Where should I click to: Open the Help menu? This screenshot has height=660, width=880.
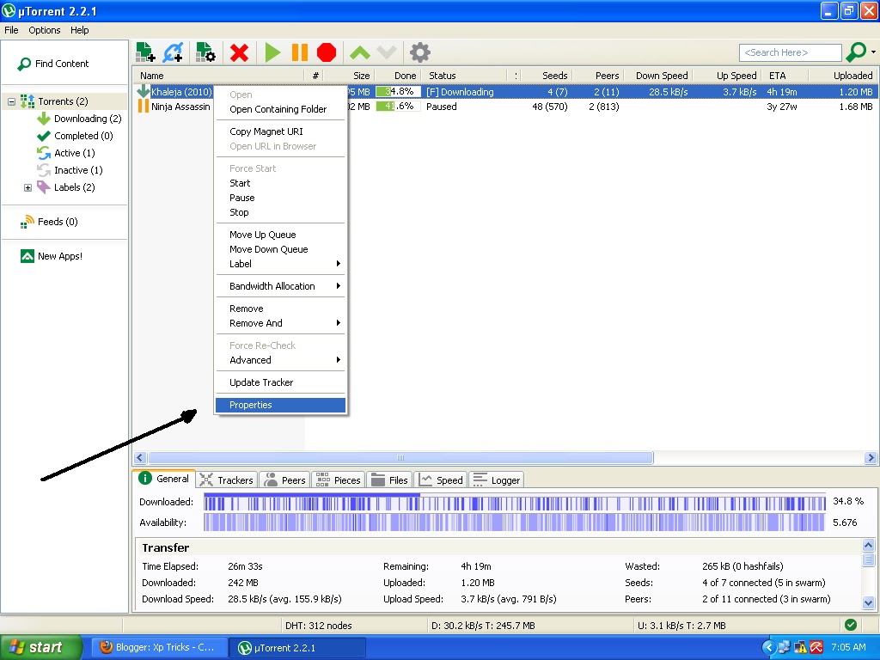coord(80,30)
